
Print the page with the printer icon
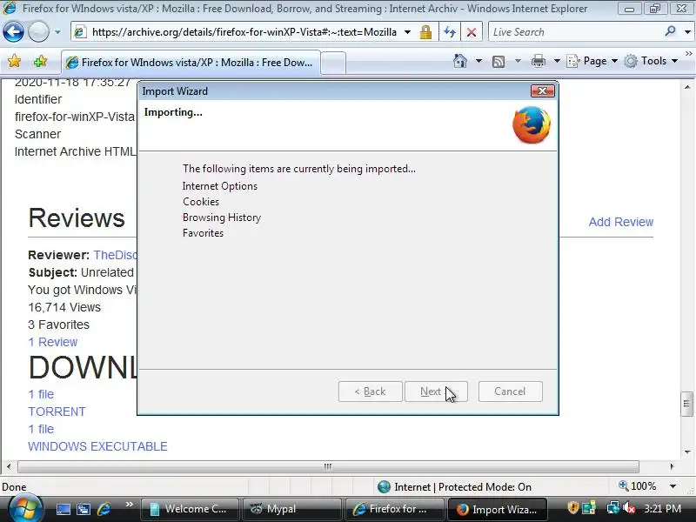(x=538, y=61)
